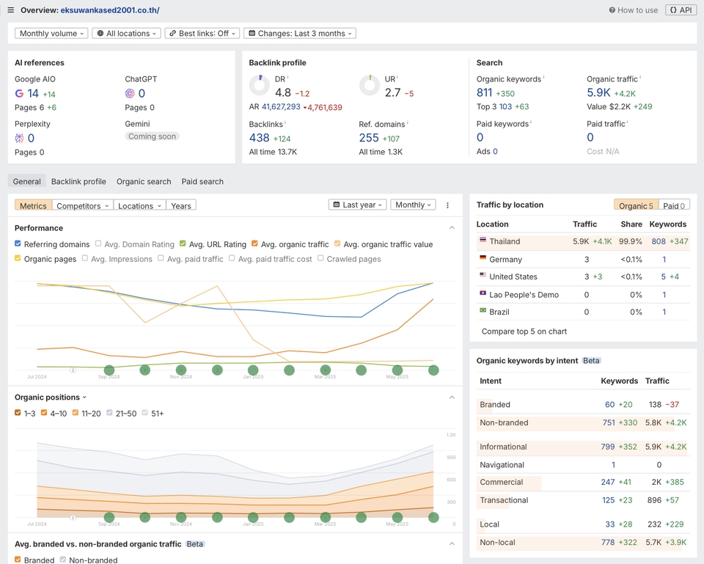704x564 pixels.
Task: Click the Google AIO logo in AI references
Action: [x=18, y=94]
